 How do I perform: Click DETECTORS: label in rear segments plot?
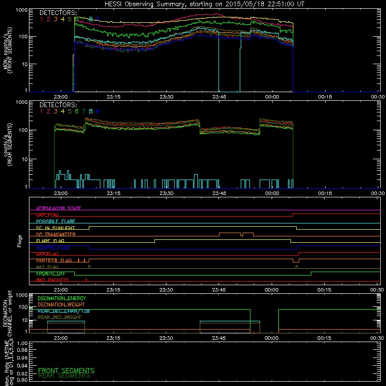point(58,105)
